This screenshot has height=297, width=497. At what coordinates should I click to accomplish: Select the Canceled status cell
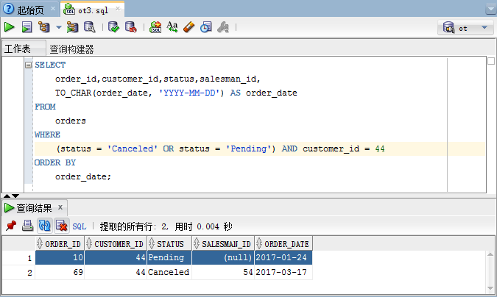(169, 272)
